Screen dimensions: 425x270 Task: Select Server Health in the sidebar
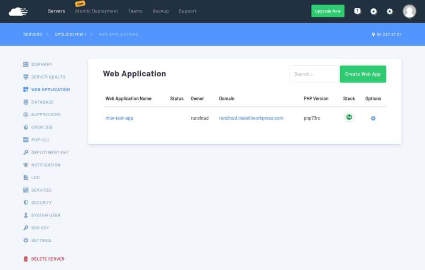[x=48, y=77]
